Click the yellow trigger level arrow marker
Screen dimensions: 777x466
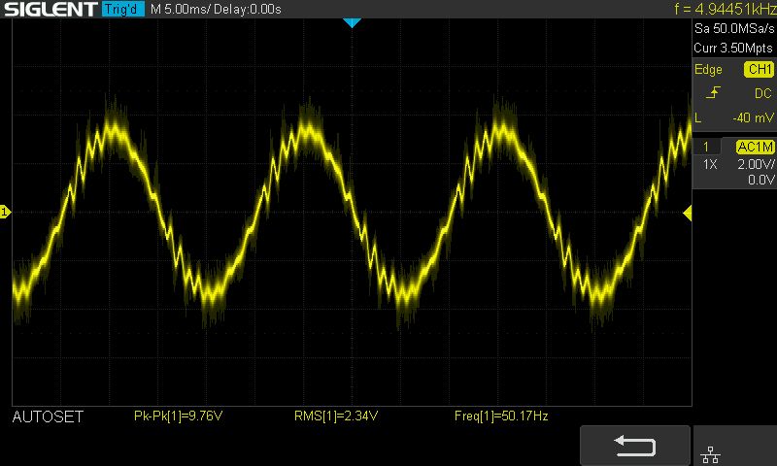688,214
